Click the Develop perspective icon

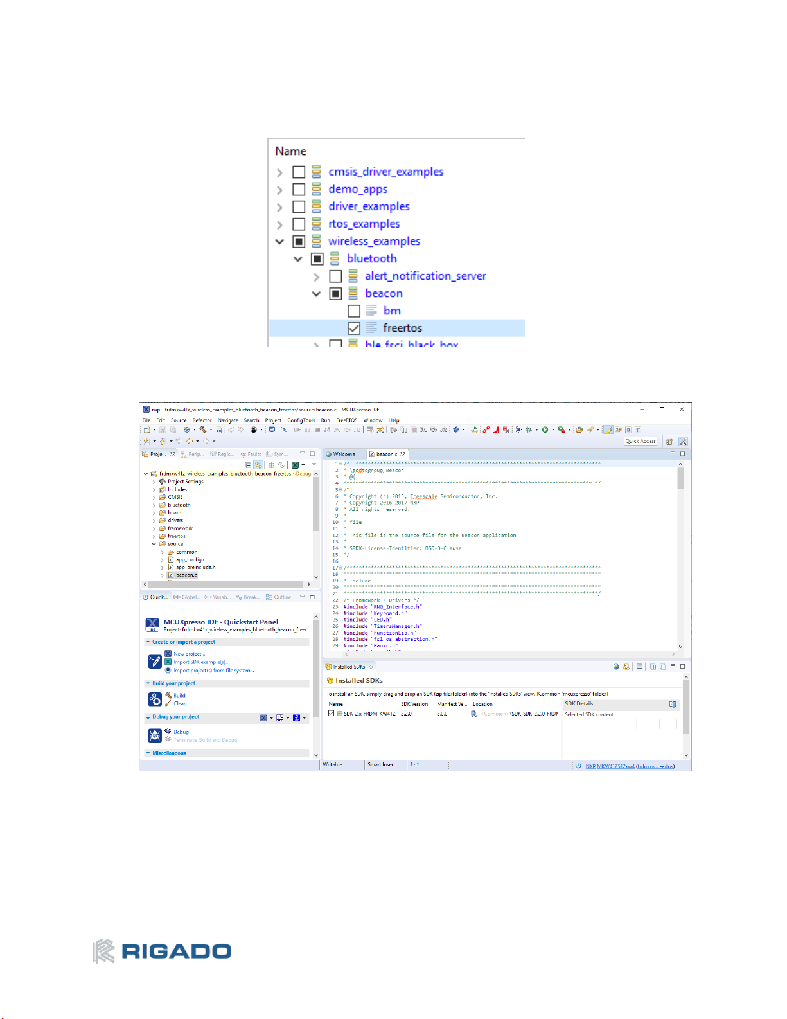(x=683, y=442)
